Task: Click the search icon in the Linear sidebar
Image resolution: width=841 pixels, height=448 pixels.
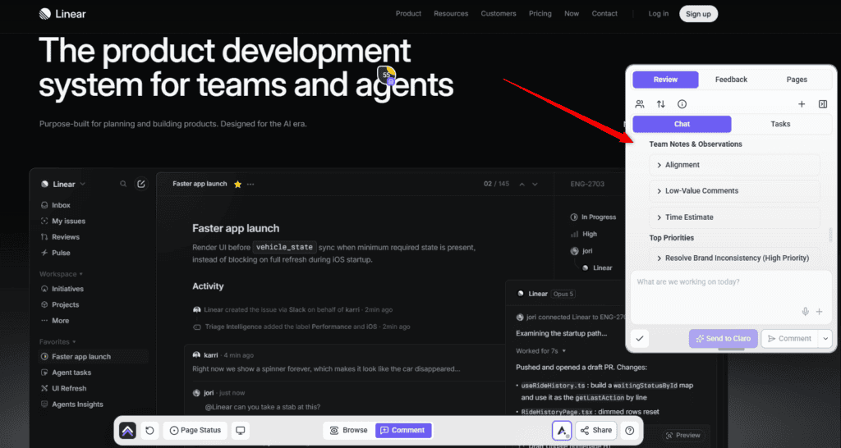Action: point(123,184)
